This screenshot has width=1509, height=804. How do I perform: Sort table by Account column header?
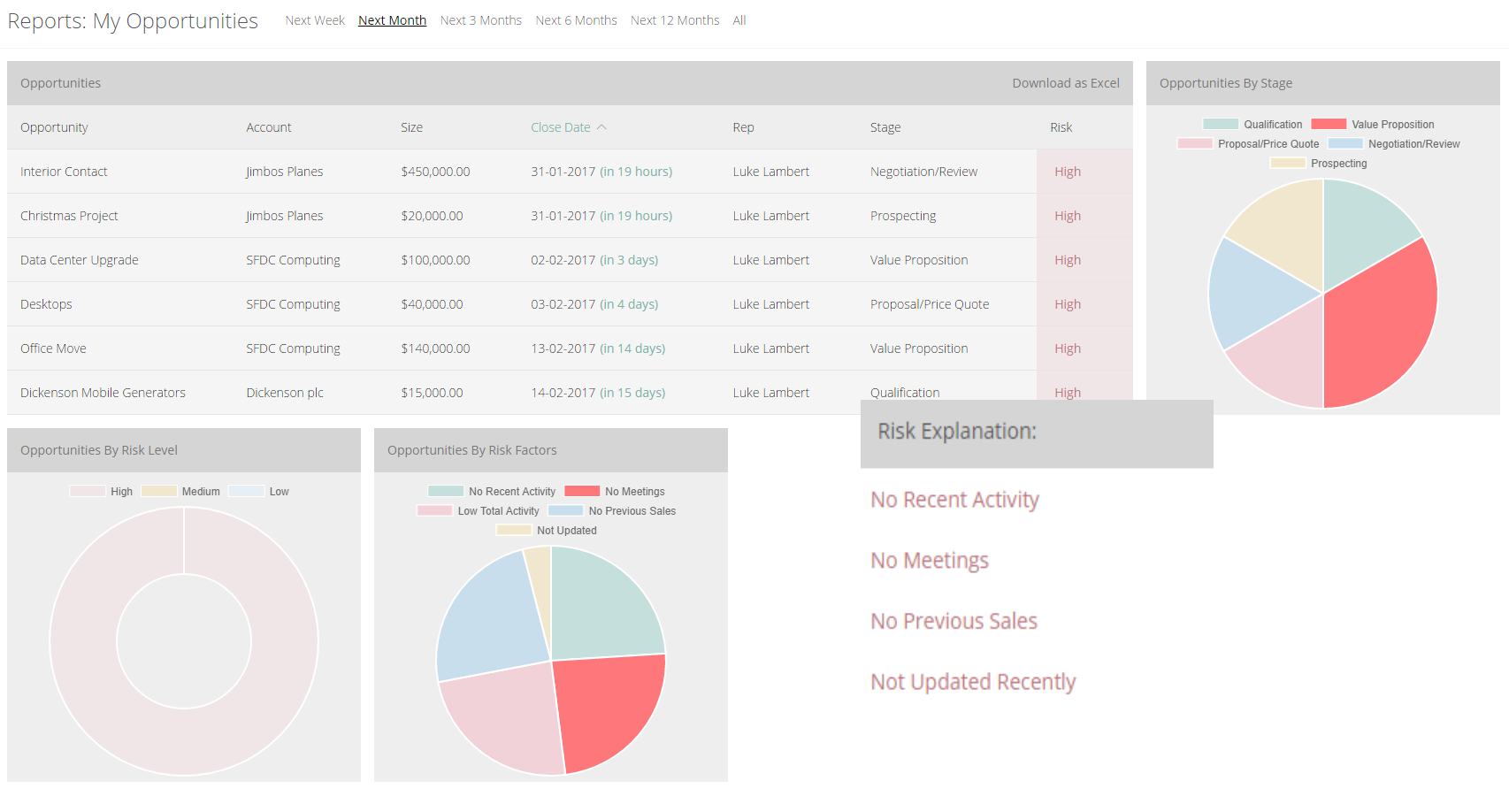pos(269,127)
